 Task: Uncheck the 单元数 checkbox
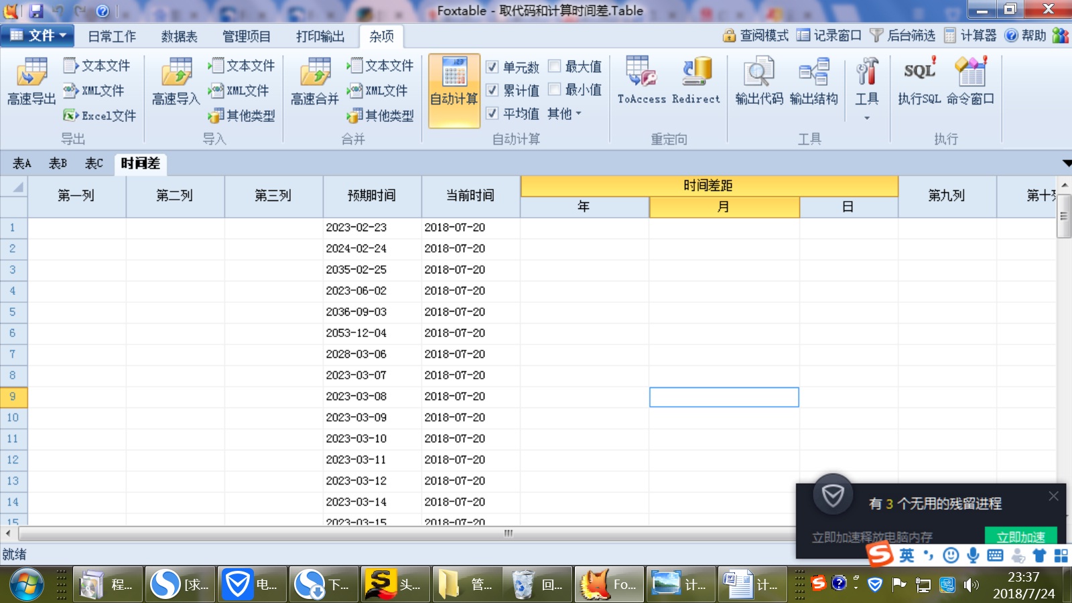coord(492,66)
